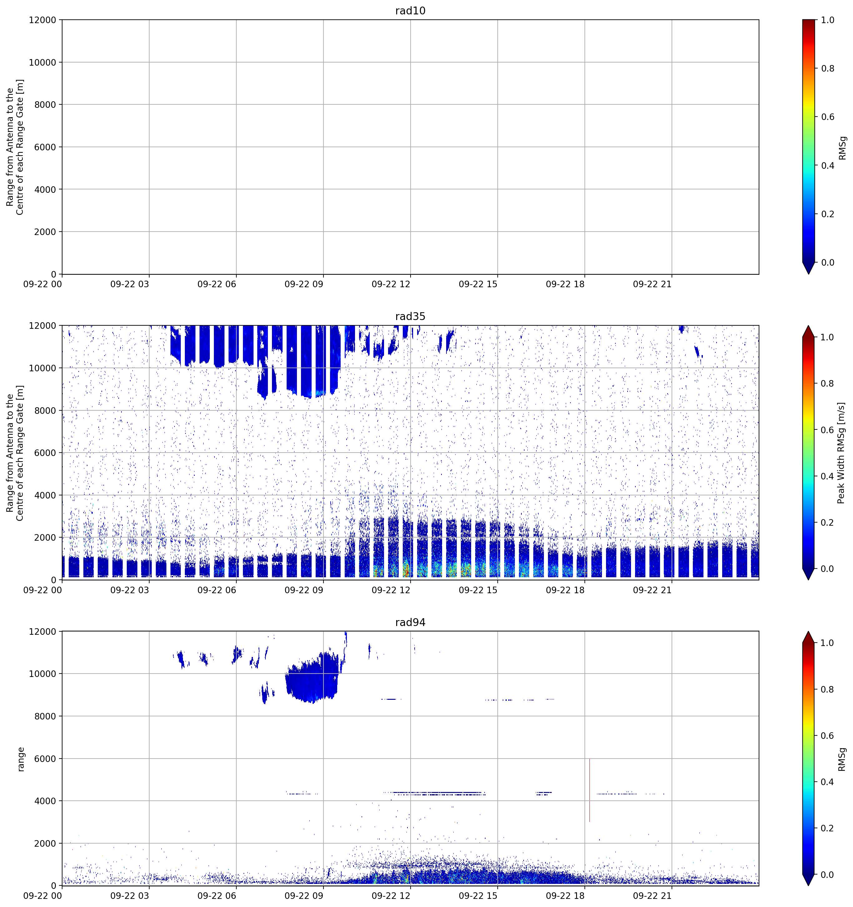
Task: Click the '09-22 18' tick under rad35
Action: [x=565, y=590]
